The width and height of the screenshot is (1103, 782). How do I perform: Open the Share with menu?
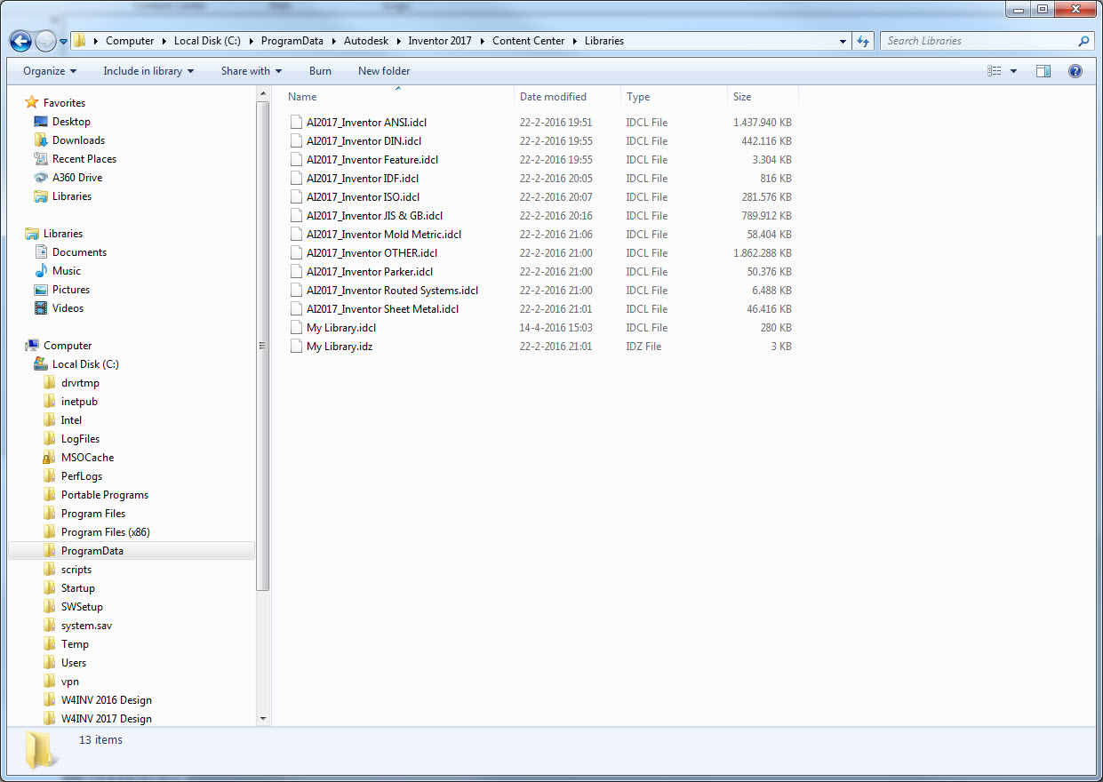coord(252,71)
